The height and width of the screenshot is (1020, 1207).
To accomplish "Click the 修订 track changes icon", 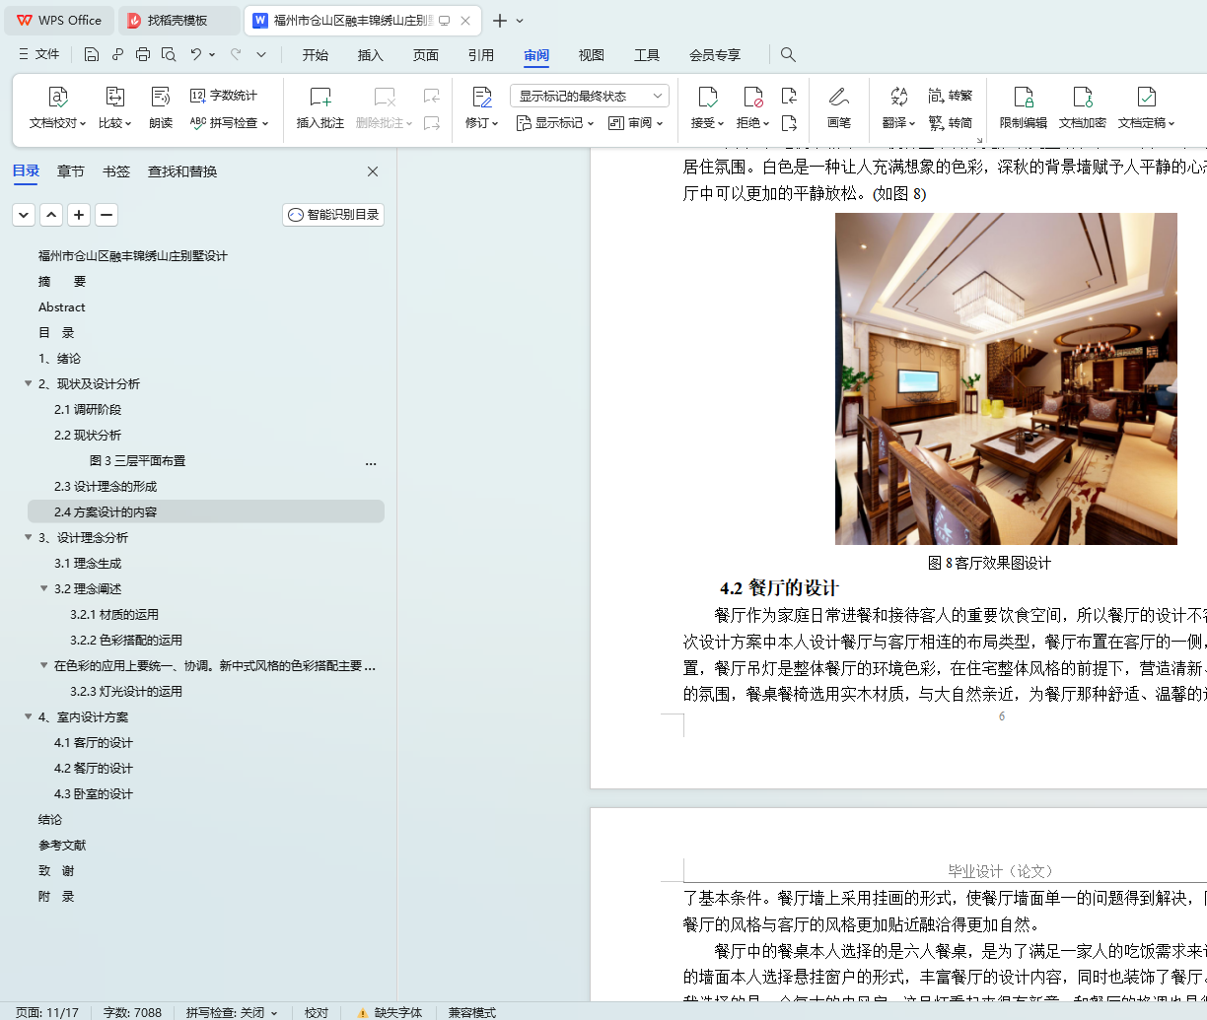I will (x=481, y=97).
